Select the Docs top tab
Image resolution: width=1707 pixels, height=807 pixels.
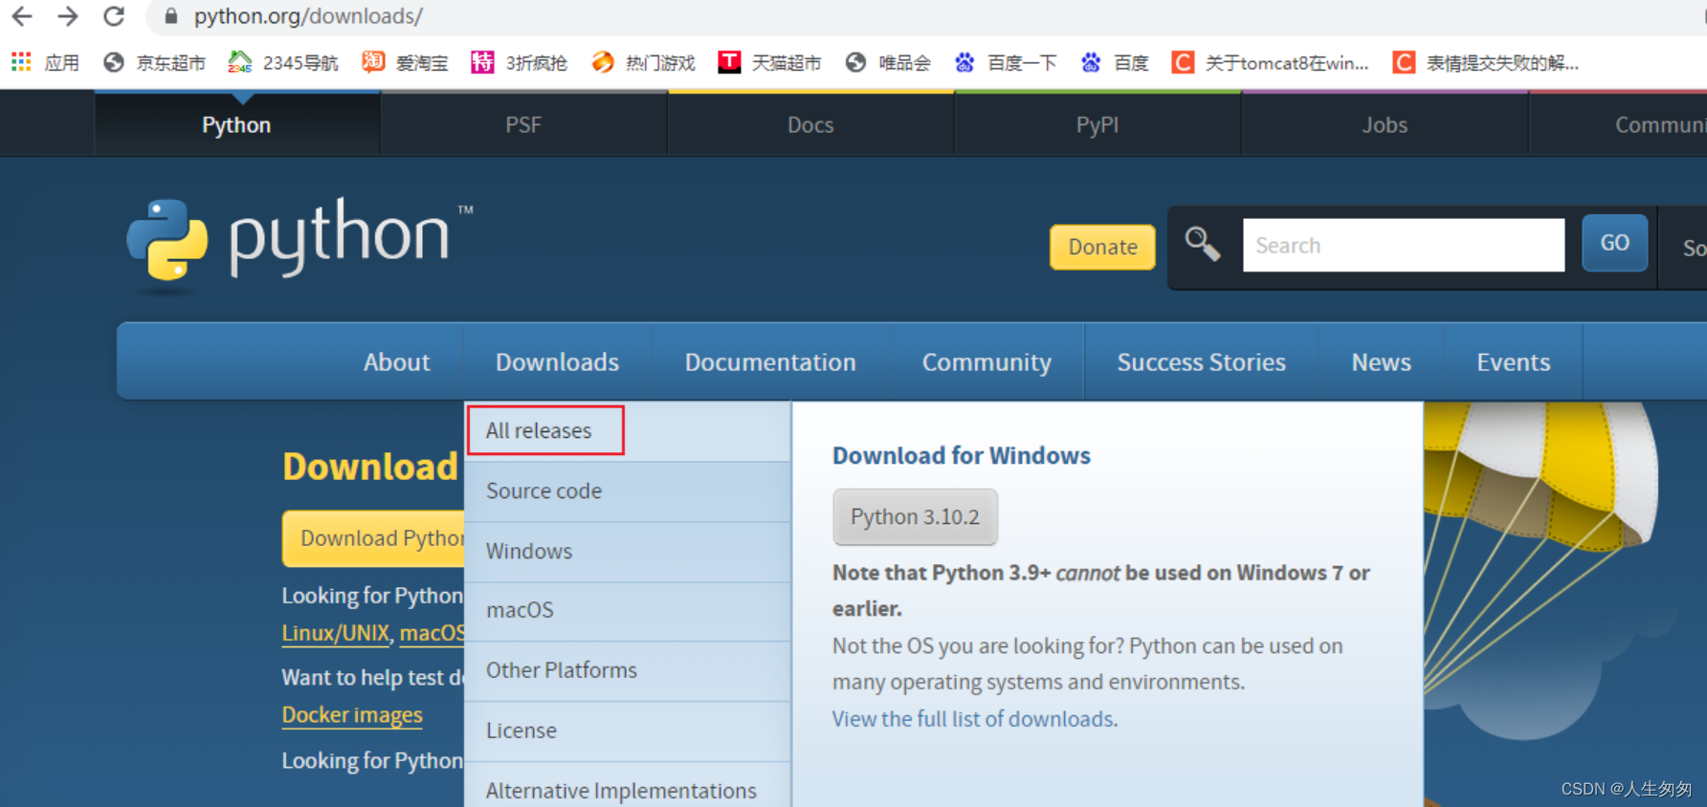click(810, 125)
